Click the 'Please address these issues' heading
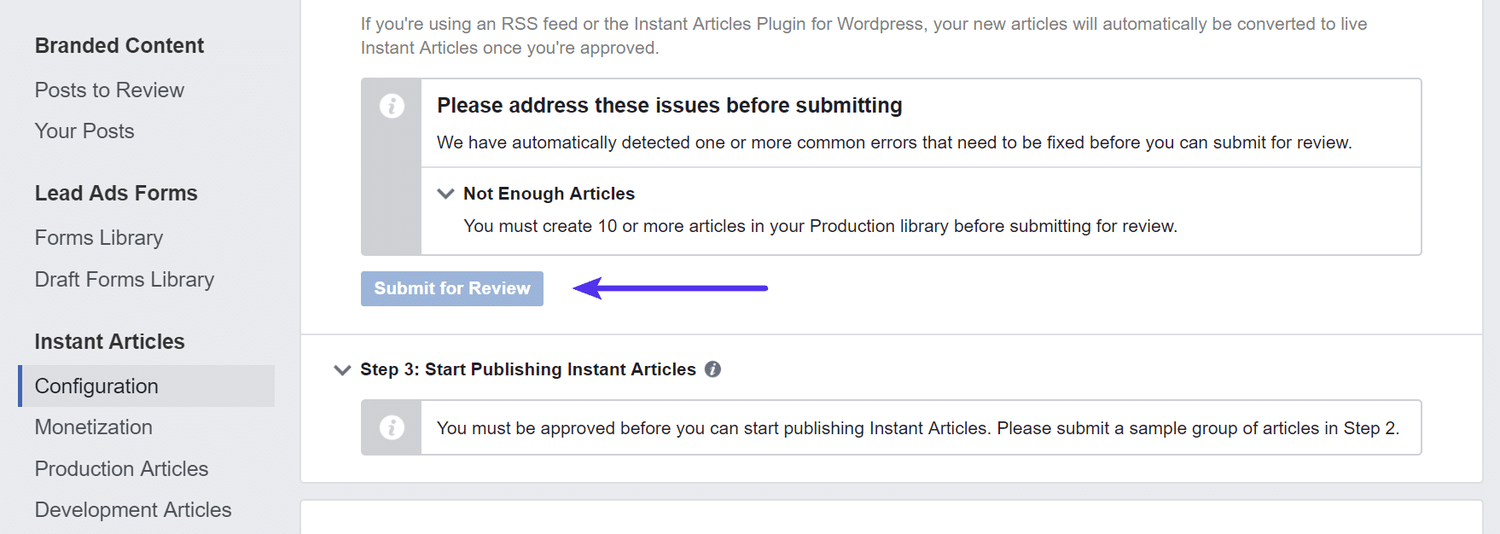The width and height of the screenshot is (1500, 534). coord(669,106)
